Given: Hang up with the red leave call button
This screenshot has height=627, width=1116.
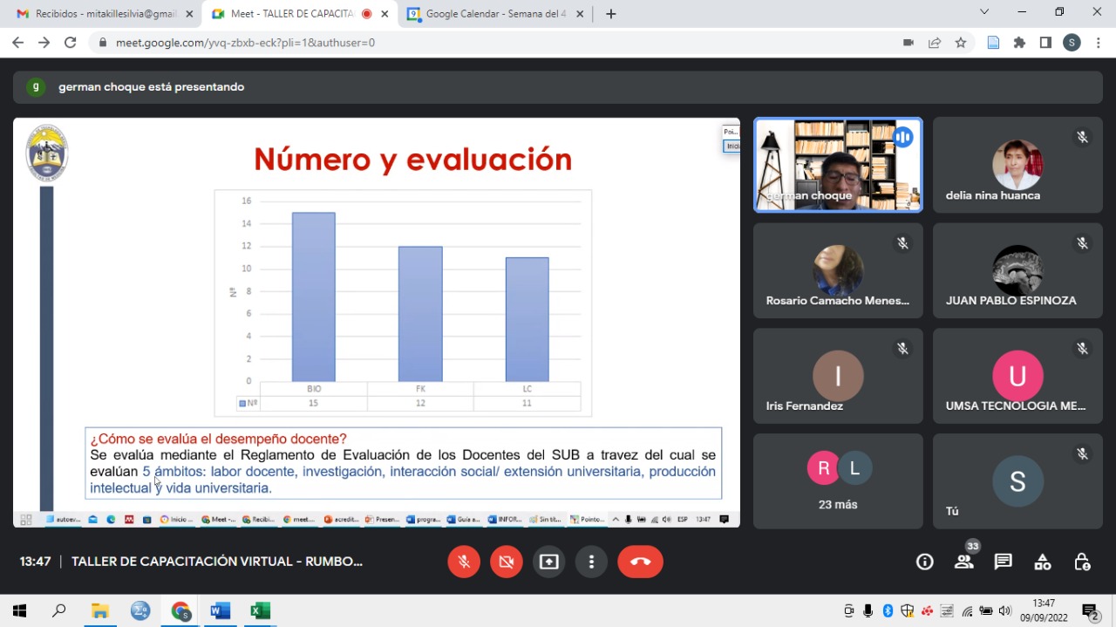Looking at the screenshot, I should (640, 562).
